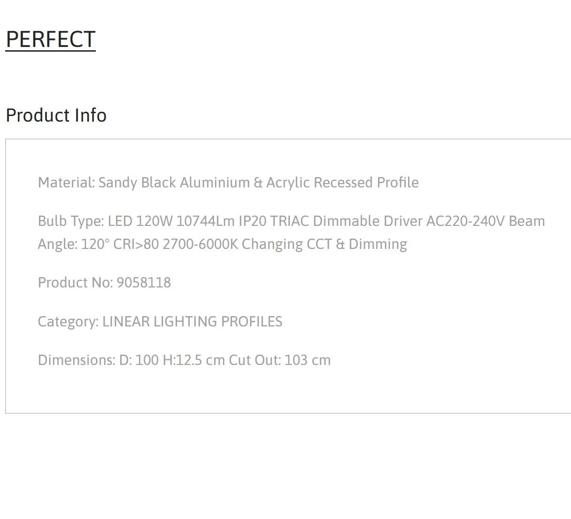Click 'Beam' at end of bulb line
Image resolution: width=571 pixels, height=519 pixels.
point(527,221)
